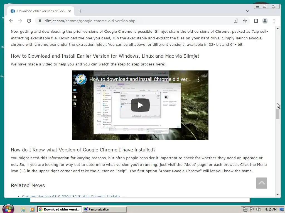285x213 pixels.
Task: Play the Chrome old version video
Action: pyautogui.click(x=140, y=105)
